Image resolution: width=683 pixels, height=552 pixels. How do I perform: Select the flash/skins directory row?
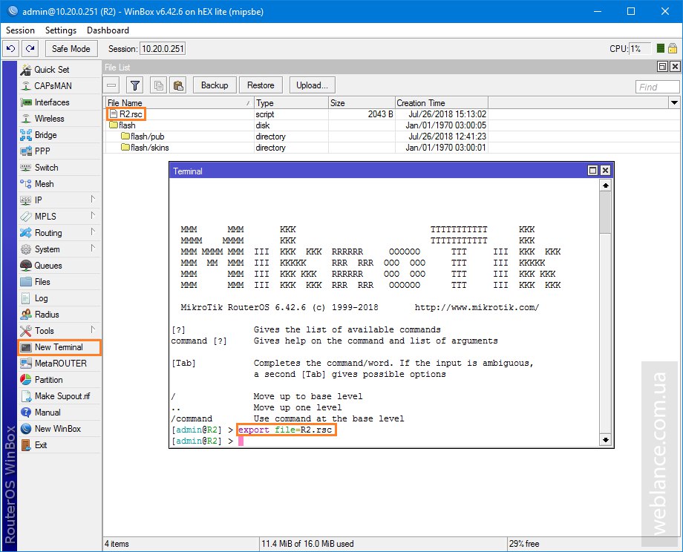[x=296, y=148]
